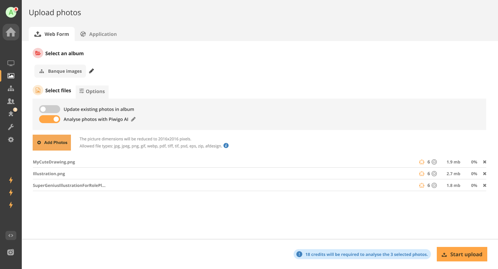Screen dimensions: 498x269
Task: Click the Add Photos button
Action: click(x=52, y=142)
